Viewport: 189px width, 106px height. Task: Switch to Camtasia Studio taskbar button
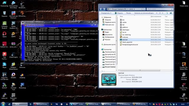(x=93, y=104)
